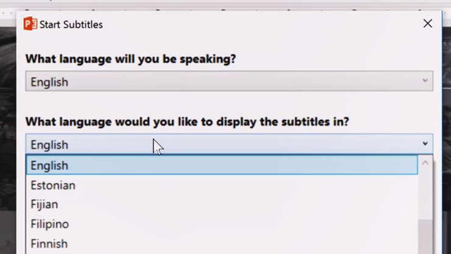Image resolution: width=451 pixels, height=254 pixels.
Task: Choose Estonian as subtitle language
Action: tap(53, 185)
